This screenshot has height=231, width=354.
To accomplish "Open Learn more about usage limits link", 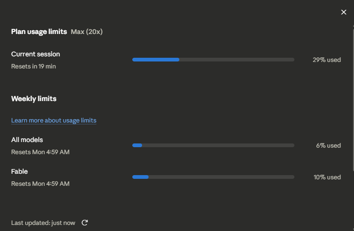I will 54,120.
